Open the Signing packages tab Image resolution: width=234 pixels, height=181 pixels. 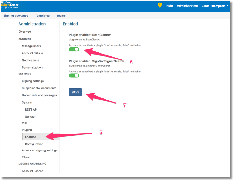[16, 16]
